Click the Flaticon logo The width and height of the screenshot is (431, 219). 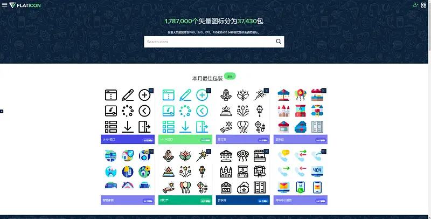click(25, 5)
